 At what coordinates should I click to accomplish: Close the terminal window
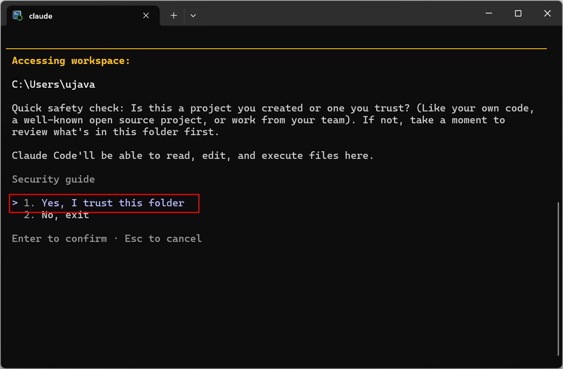coord(547,14)
